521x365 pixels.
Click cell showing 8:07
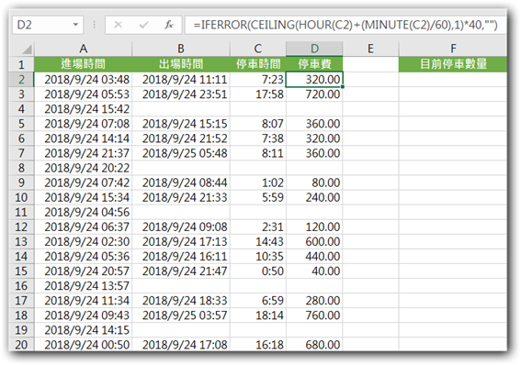258,124
